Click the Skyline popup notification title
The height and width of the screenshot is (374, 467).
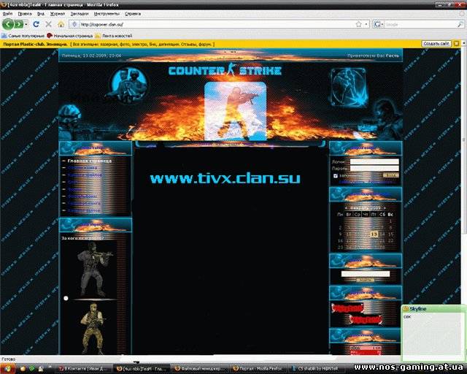[418, 309]
